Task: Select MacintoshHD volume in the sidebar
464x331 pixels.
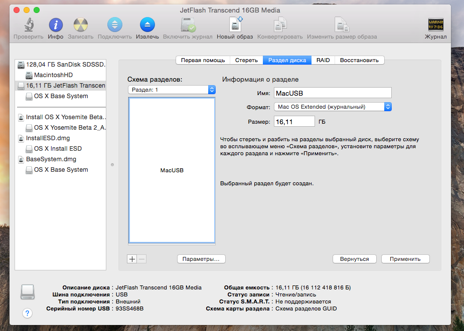Action: tap(53, 75)
